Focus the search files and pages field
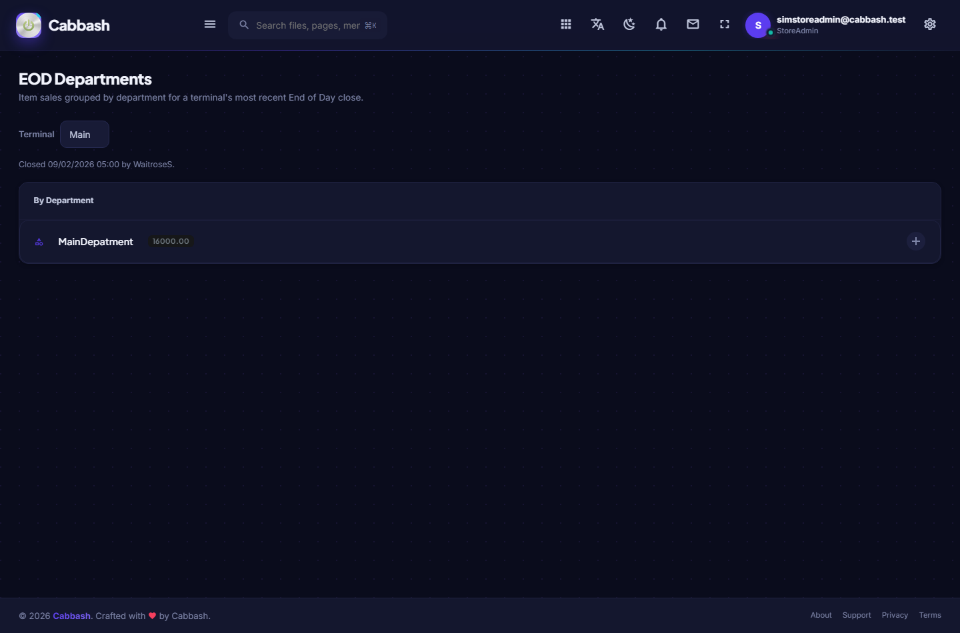Image resolution: width=960 pixels, height=633 pixels. (307, 25)
